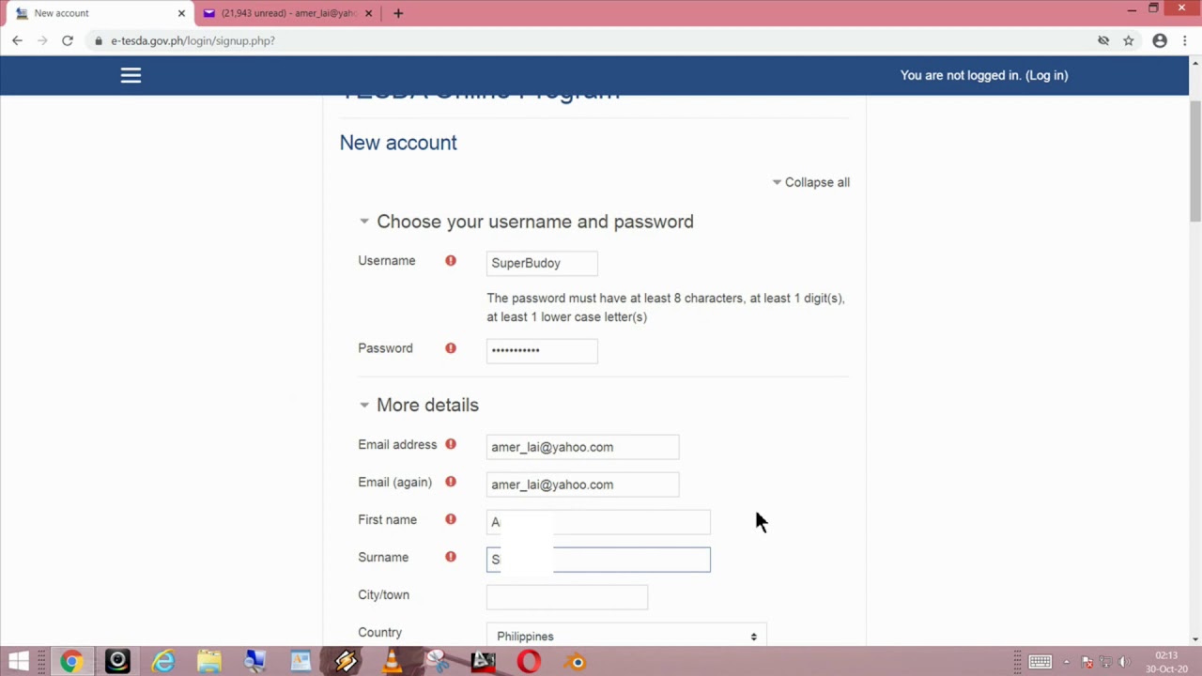This screenshot has width=1202, height=676.
Task: Click the address bar URL
Action: [x=193, y=40]
